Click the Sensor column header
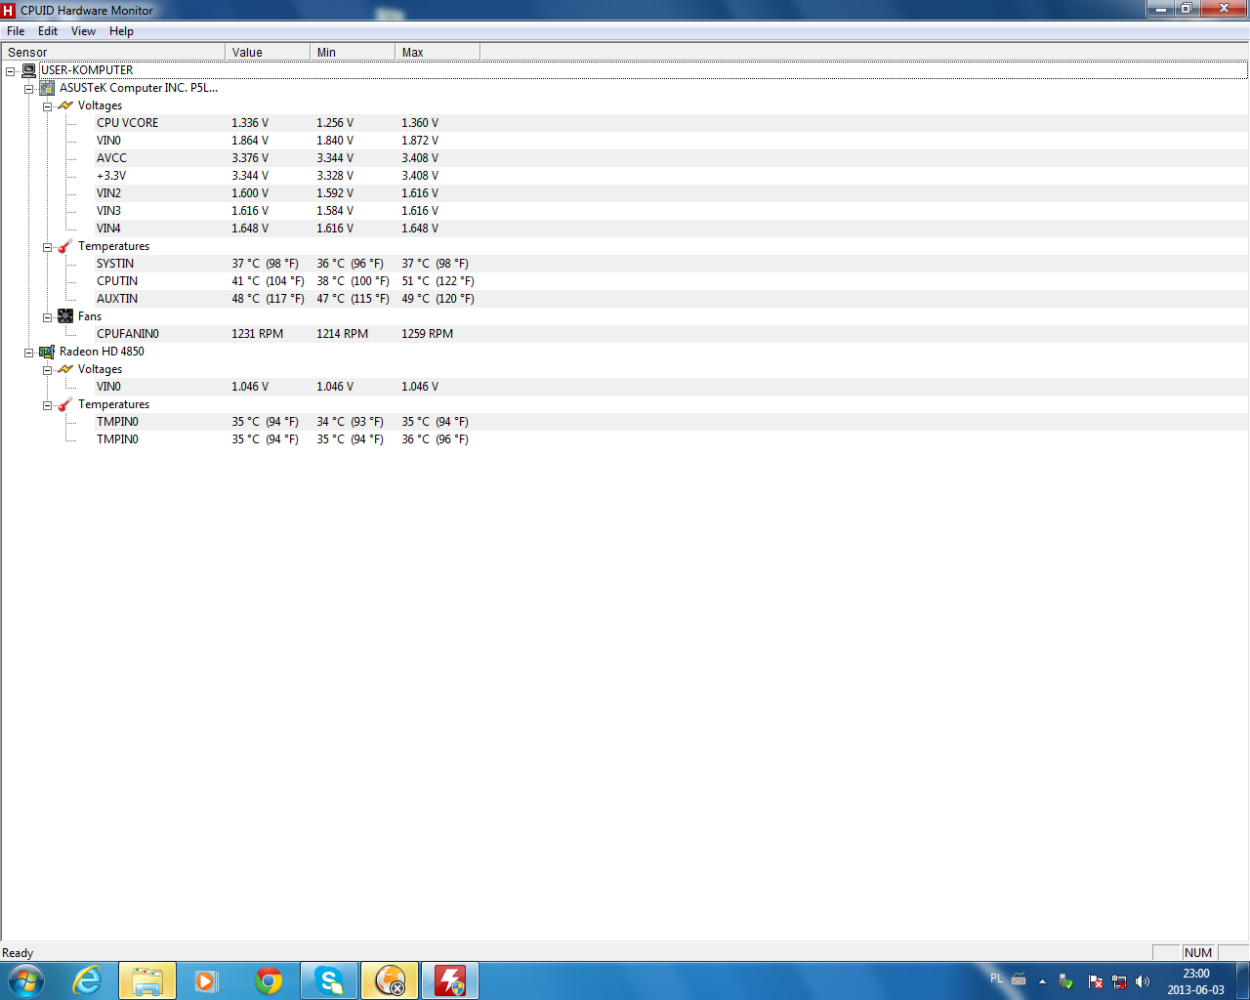 coord(113,52)
